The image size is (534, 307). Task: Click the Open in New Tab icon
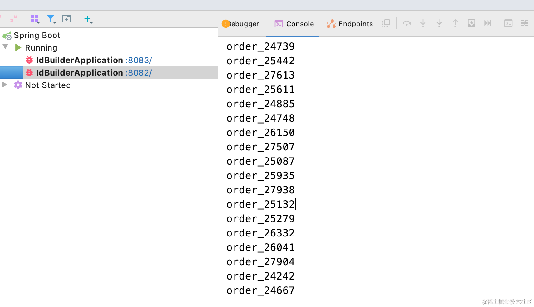tap(67, 19)
